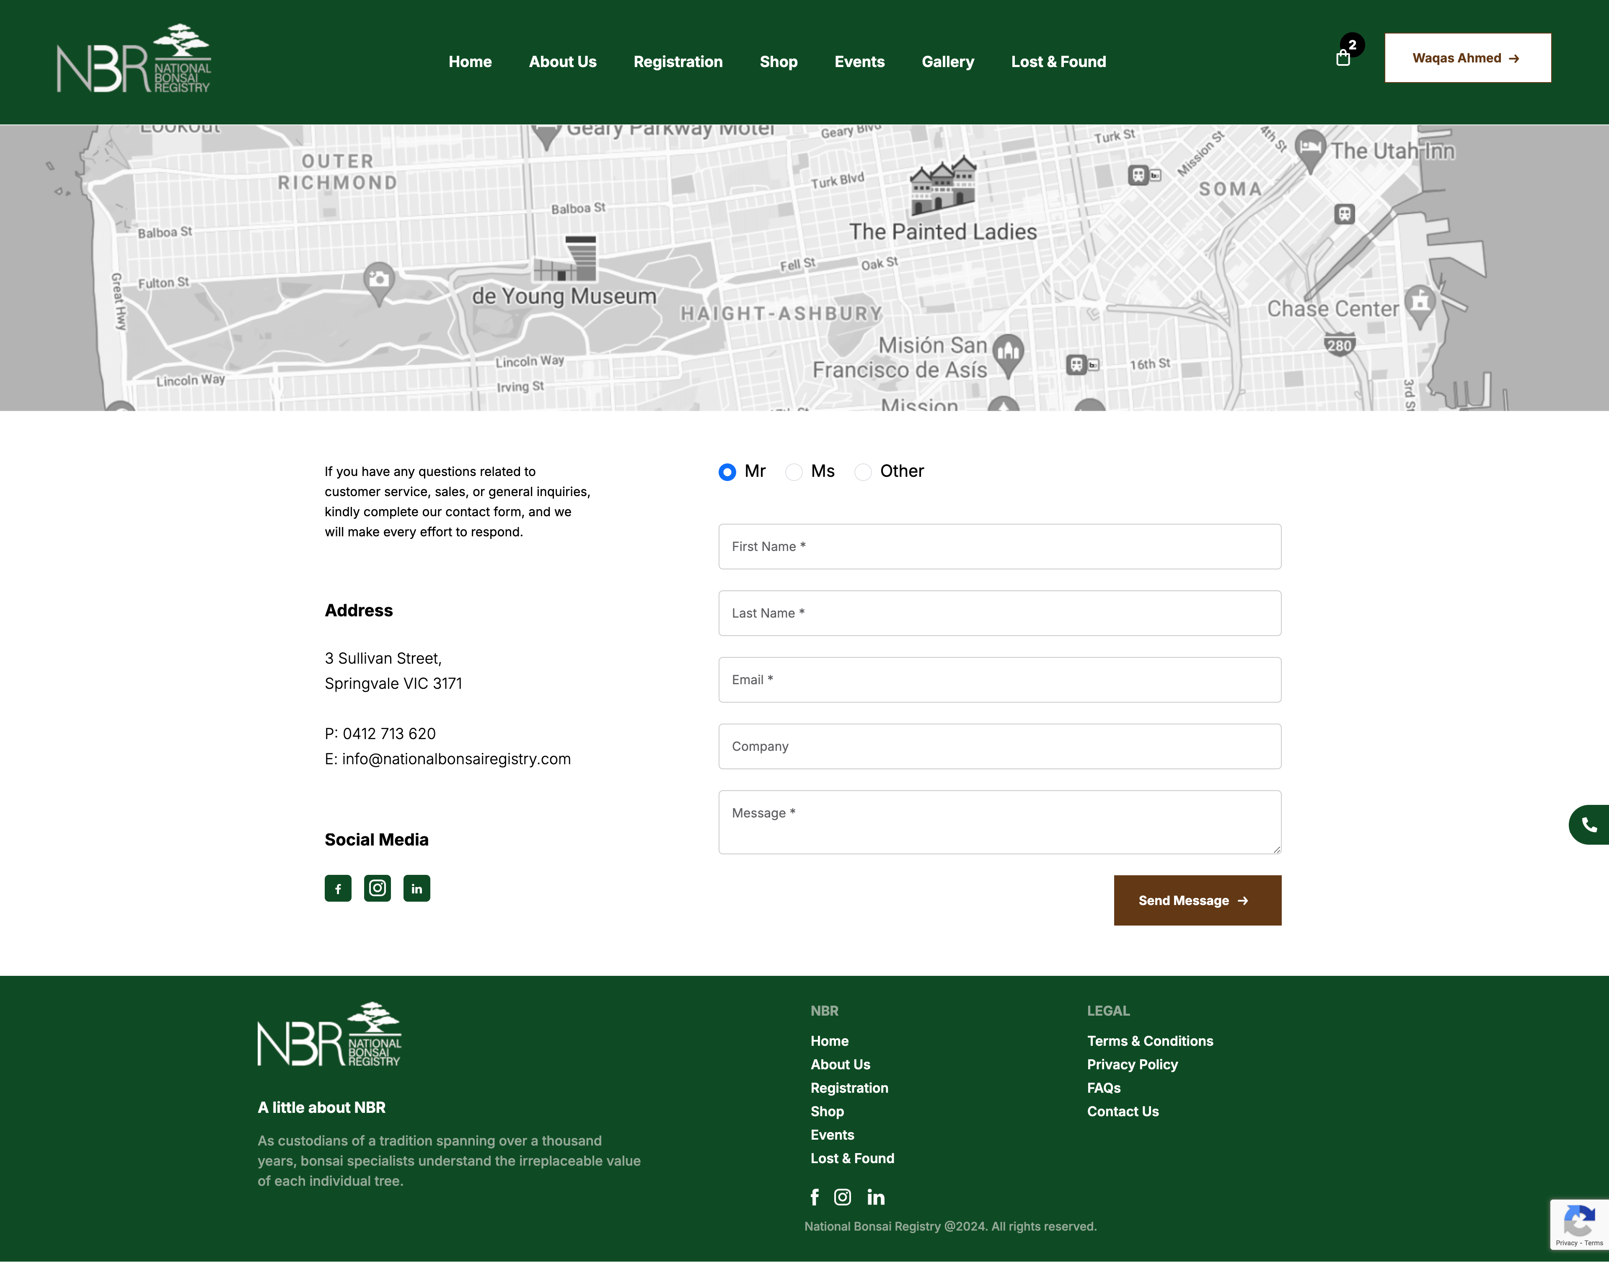Screen dimensions: 1609x1262
Task: Click the Message text area
Action: (999, 822)
